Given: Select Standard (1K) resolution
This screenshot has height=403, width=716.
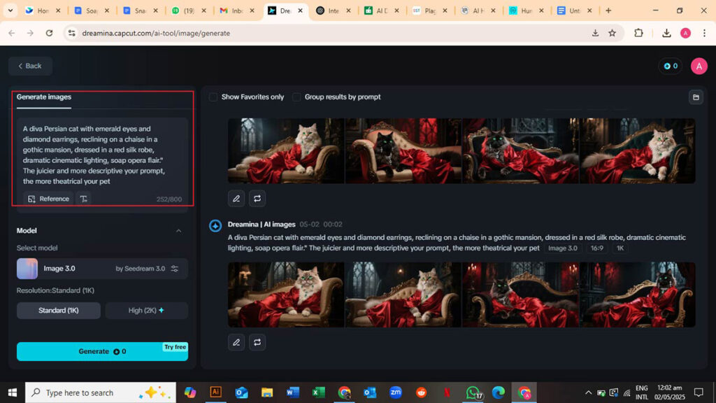Looking at the screenshot, I should (59, 311).
